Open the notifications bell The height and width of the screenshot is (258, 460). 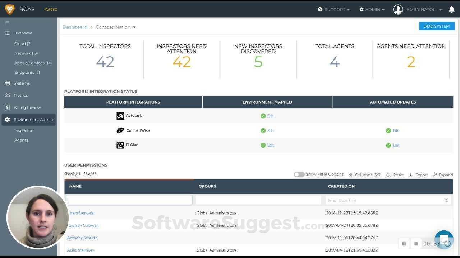[452, 10]
